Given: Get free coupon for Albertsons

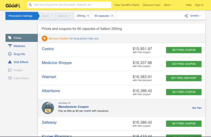Looking at the screenshot, I should (184, 92).
